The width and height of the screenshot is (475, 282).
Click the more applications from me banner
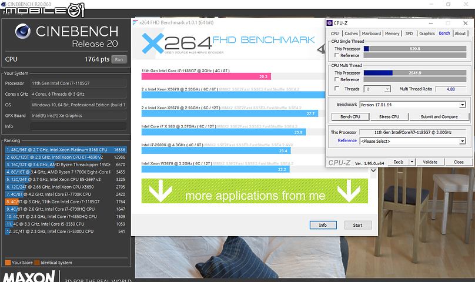[x=255, y=191]
